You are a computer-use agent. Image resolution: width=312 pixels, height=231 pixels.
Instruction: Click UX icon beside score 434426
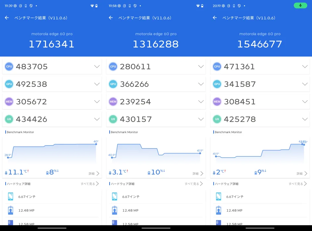(9, 119)
